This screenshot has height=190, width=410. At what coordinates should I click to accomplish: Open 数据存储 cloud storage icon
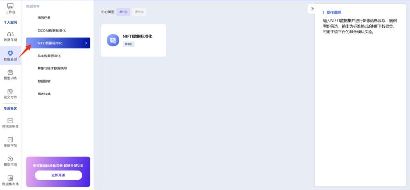(10, 34)
